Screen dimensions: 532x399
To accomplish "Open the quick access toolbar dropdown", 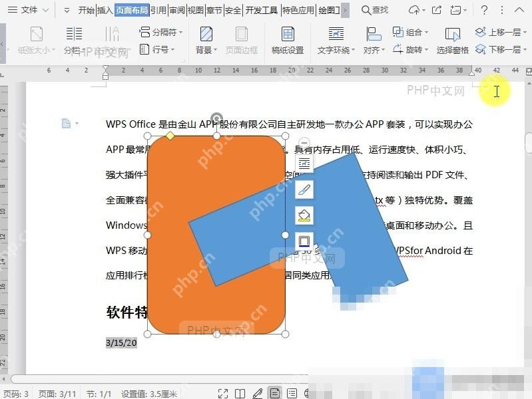I will tap(67, 11).
